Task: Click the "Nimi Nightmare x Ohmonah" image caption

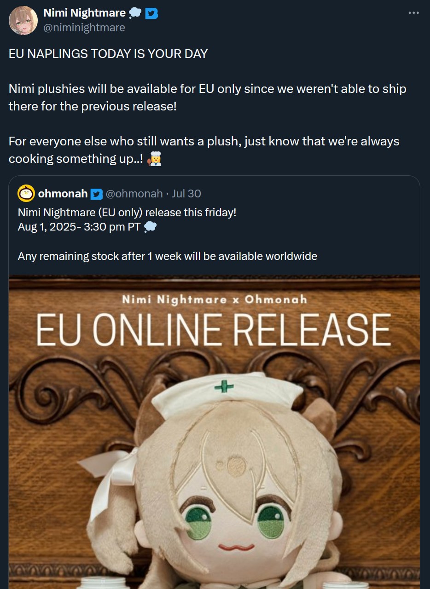Action: [x=215, y=300]
